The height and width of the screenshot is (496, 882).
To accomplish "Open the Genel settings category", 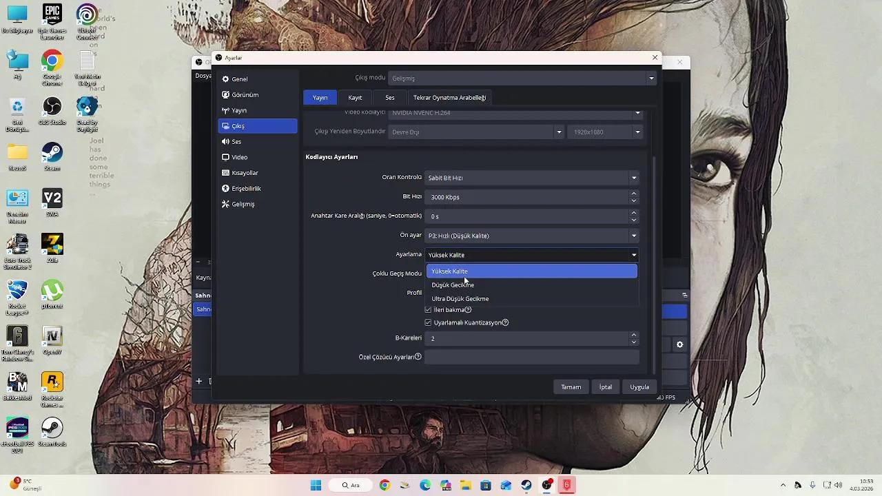I will (239, 79).
